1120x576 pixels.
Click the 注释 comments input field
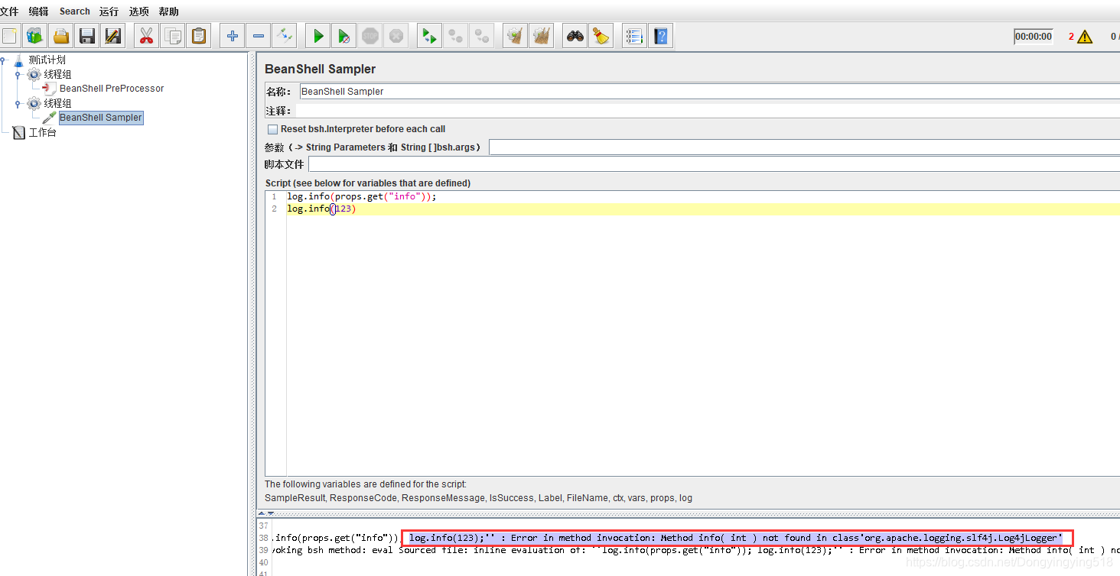[x=708, y=111]
